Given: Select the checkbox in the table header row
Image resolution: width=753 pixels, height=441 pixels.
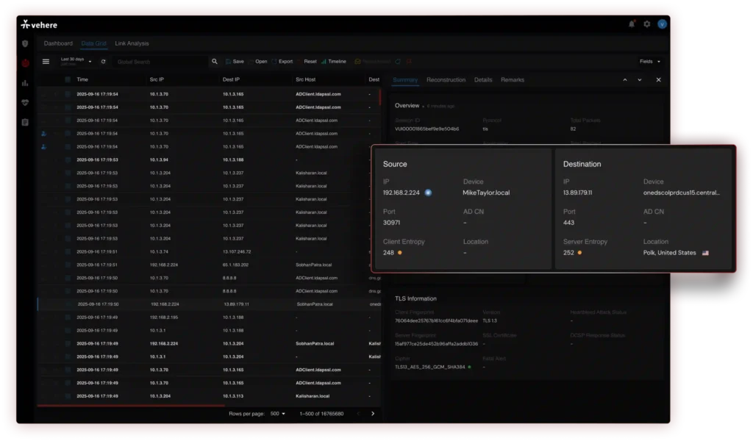Looking at the screenshot, I should 68,79.
